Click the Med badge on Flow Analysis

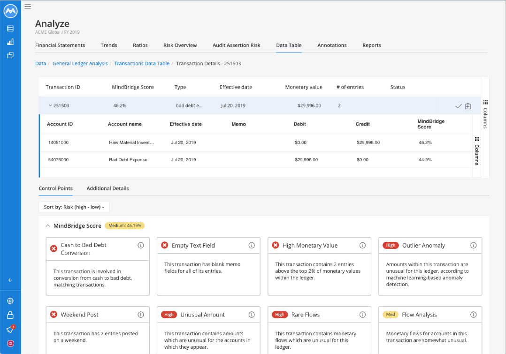point(391,315)
